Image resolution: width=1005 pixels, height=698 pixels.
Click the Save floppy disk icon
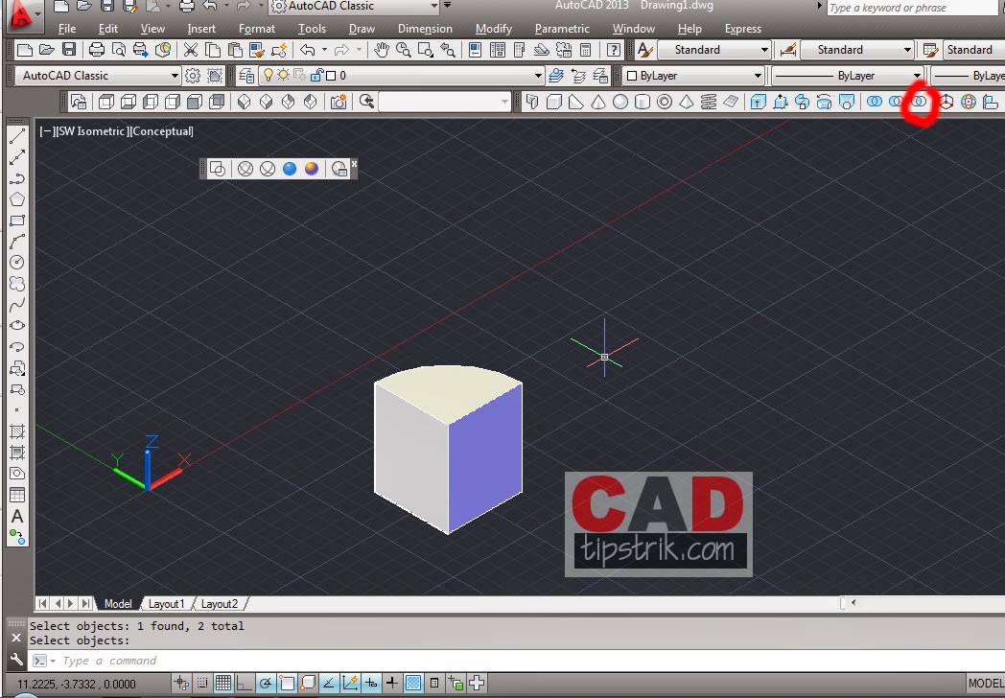coord(69,49)
